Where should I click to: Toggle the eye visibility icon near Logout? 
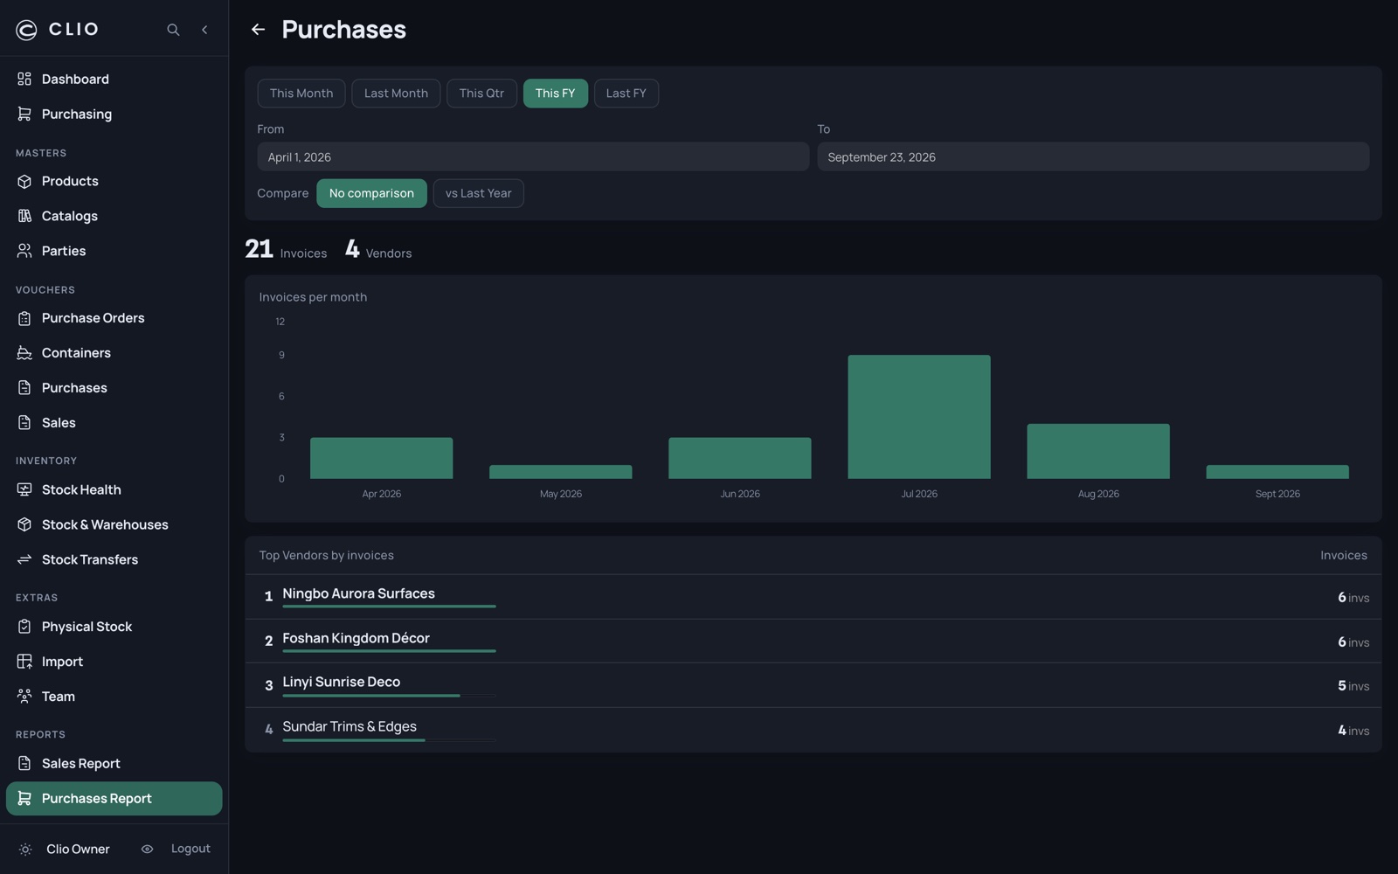click(x=147, y=850)
